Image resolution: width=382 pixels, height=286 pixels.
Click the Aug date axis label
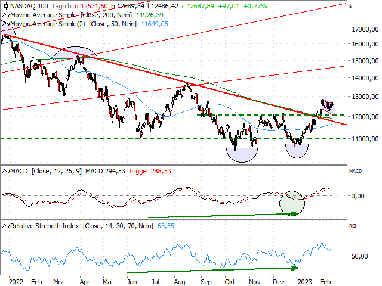coord(180,282)
